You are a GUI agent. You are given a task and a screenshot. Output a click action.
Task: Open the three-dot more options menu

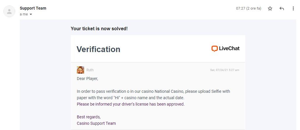coord(293,8)
